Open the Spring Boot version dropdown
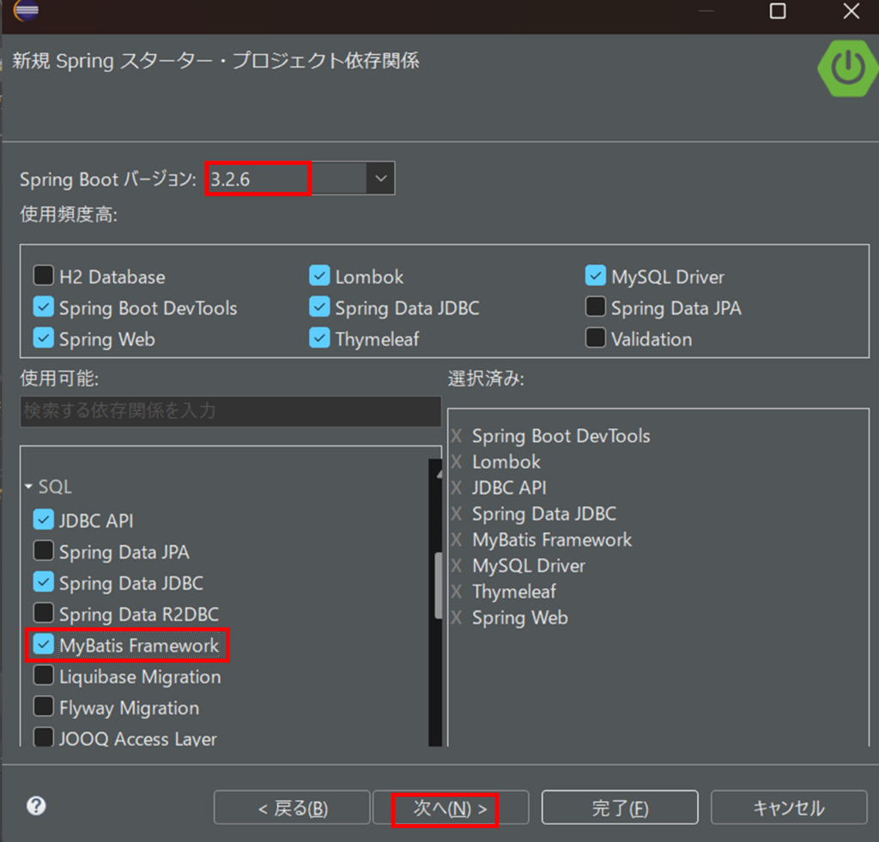This screenshot has height=842, width=879. (380, 179)
